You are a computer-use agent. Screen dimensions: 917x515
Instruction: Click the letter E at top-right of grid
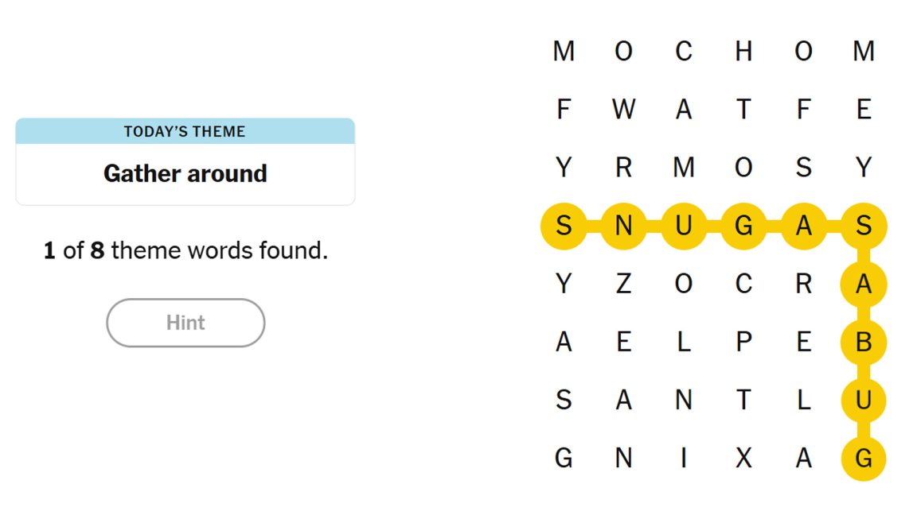[864, 110]
